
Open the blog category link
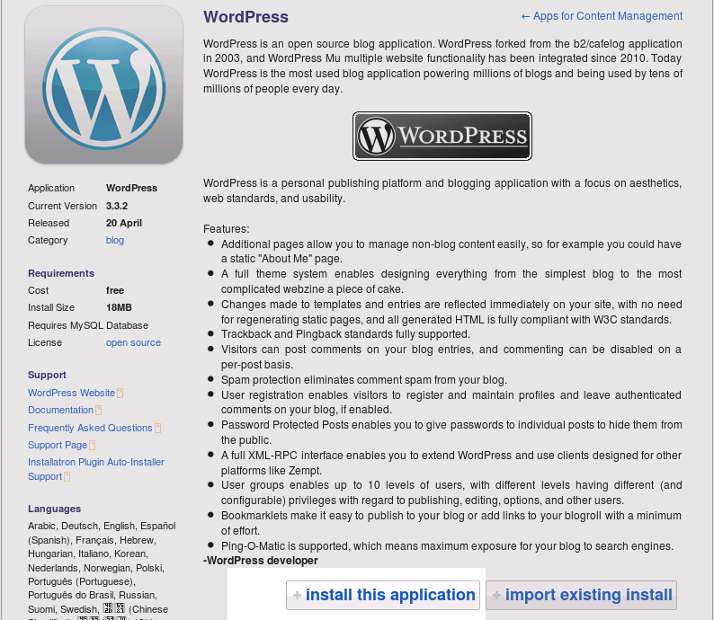click(115, 240)
